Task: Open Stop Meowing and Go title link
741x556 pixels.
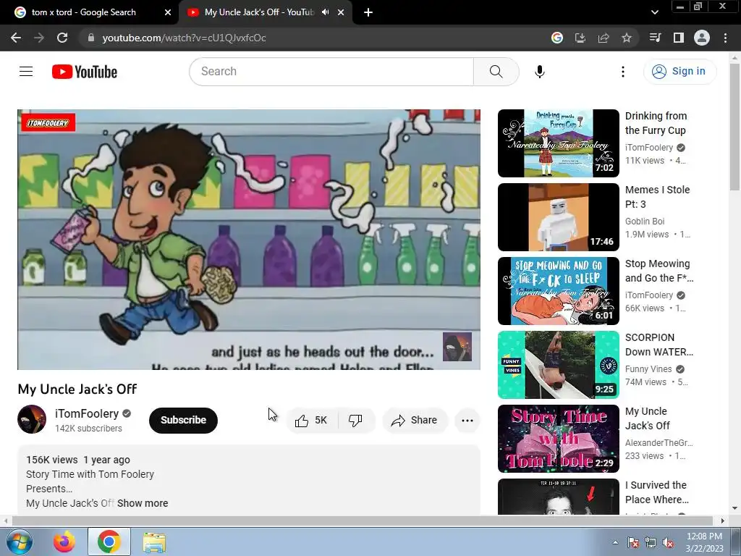Action: coord(659,271)
